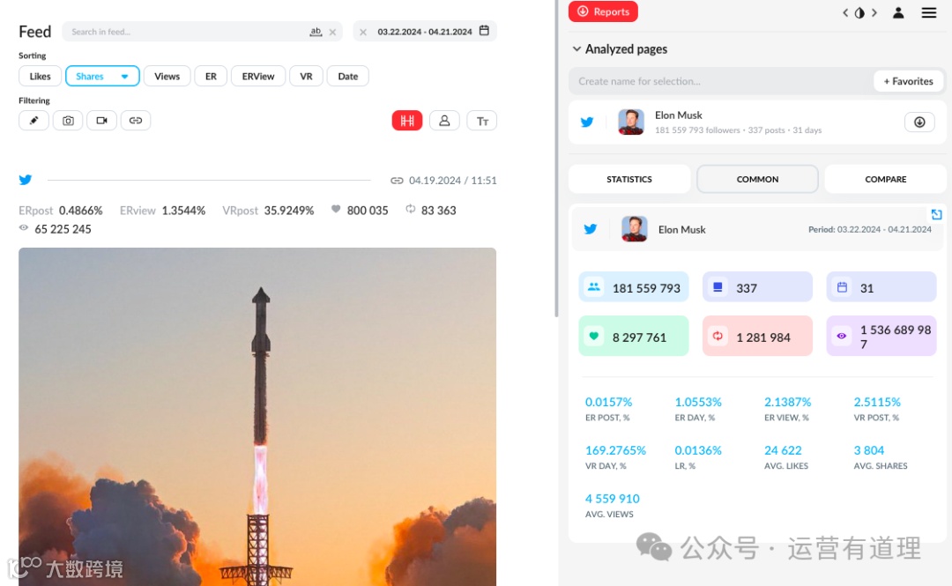The width and height of the screenshot is (952, 586).
Task: Click the 3 804 AVG. SHARES value
Action: 869,450
